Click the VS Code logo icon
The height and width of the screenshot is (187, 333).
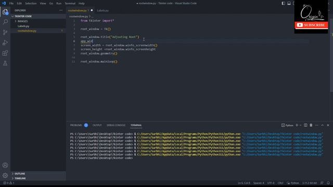tap(4, 3)
